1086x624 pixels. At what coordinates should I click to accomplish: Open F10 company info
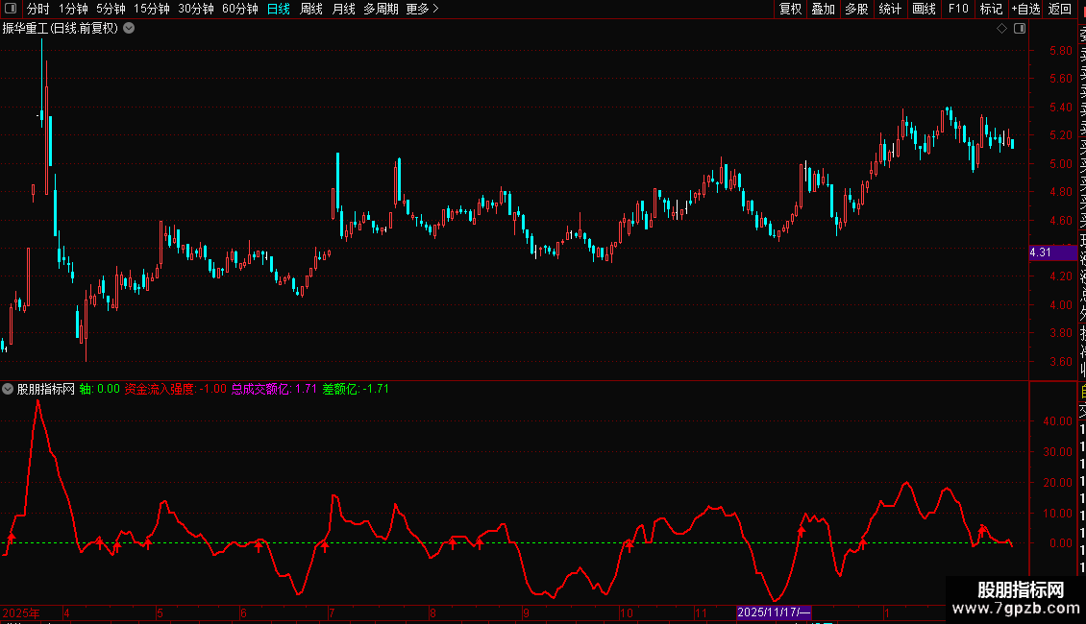click(958, 9)
